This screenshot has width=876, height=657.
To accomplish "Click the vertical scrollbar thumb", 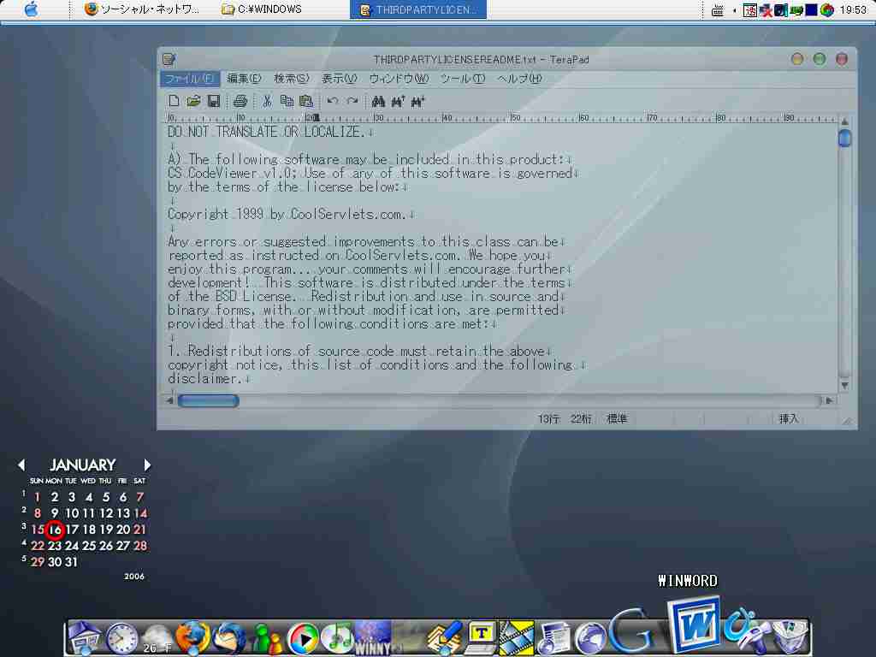I will click(844, 138).
